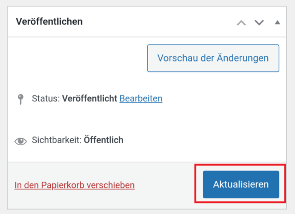The image size is (295, 214).
Task: Select the bold Veröffentlicht status value
Action: point(89,98)
